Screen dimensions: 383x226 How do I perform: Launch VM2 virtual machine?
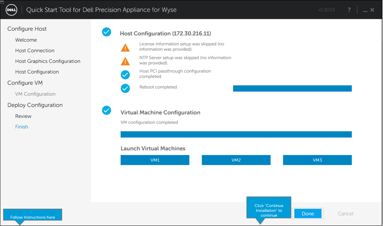click(236, 160)
